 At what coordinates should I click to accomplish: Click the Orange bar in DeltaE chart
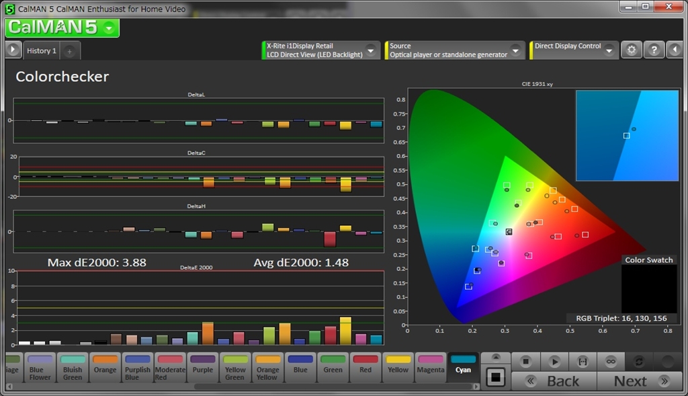[x=208, y=333]
